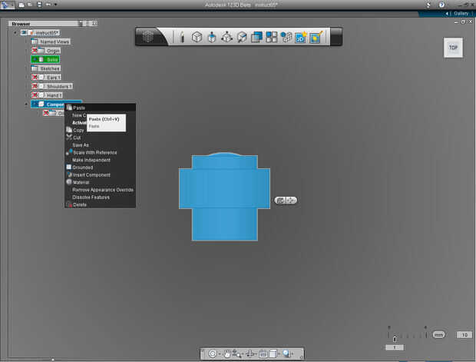Image resolution: width=476 pixels, height=362 pixels.
Task: Toggle the eye icon on Solid item
Action: (x=35, y=59)
